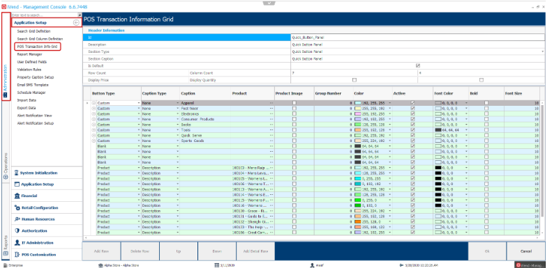This screenshot has height=268, width=552.
Task: Click the Authorization shield icon
Action: pyautogui.click(x=17, y=231)
